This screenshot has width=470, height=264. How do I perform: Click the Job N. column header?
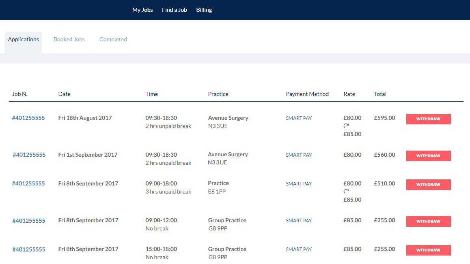[20, 94]
